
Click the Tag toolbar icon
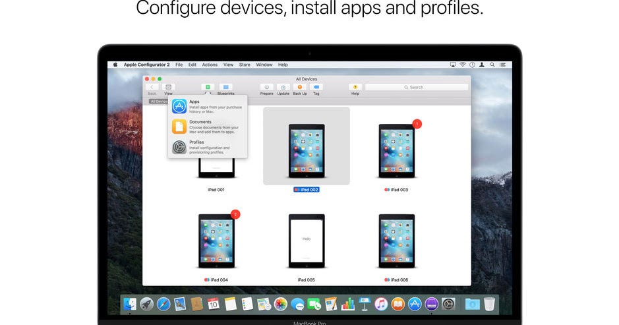coord(316,87)
